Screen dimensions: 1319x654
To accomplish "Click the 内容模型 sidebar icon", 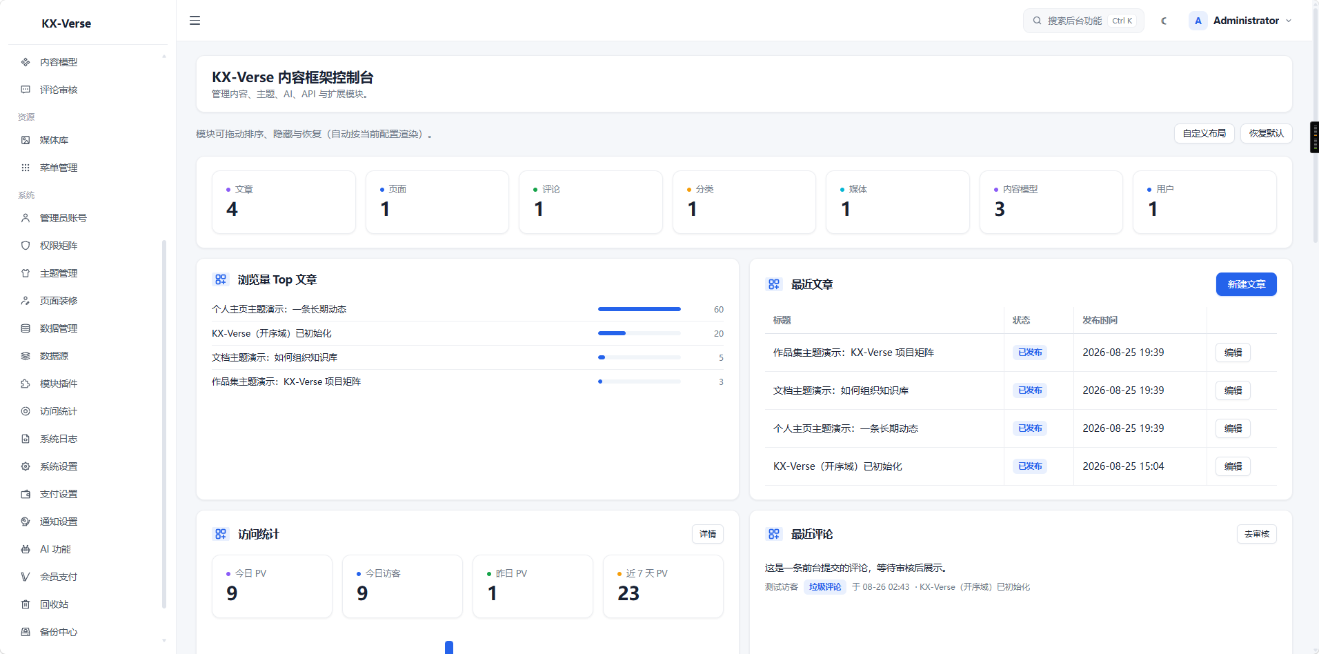I will click(x=26, y=62).
